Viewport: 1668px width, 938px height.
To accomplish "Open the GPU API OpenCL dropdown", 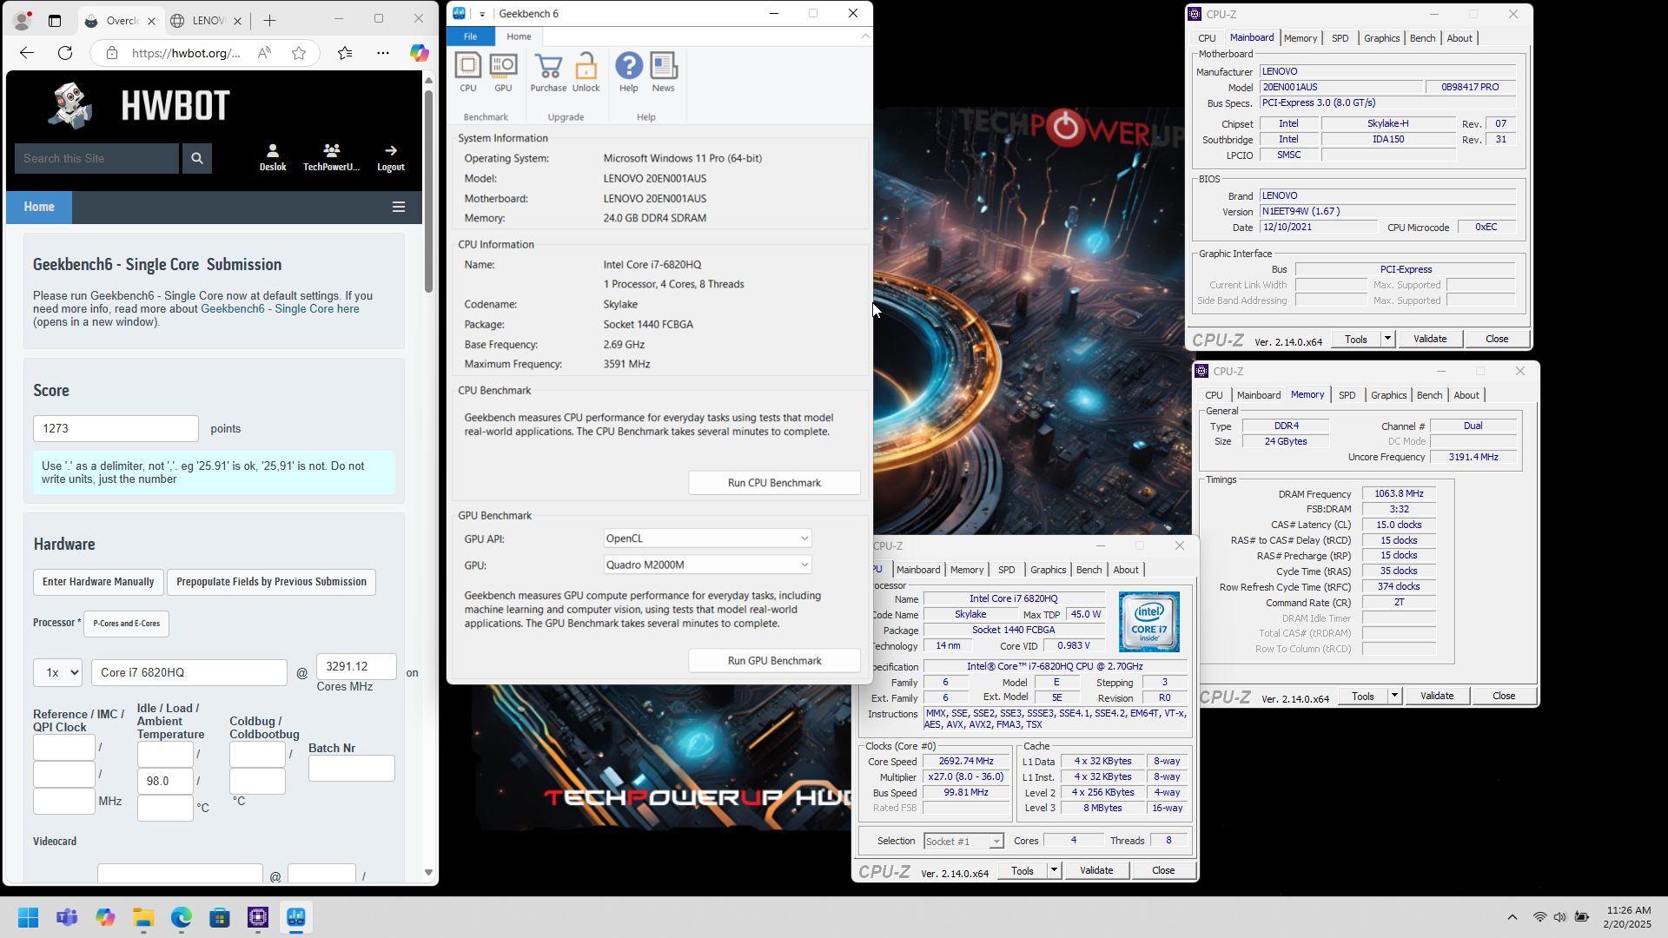I will (708, 538).
